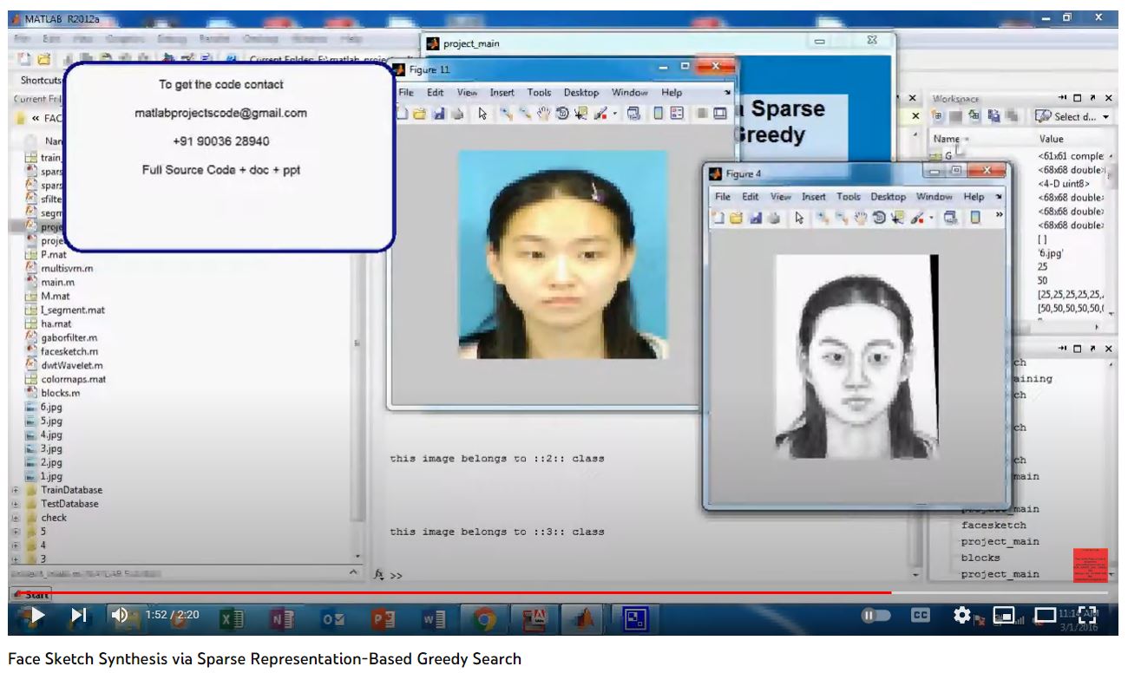1128x673 pixels.
Task: Click Insert Legend icon in Figure 11
Action: (x=677, y=113)
